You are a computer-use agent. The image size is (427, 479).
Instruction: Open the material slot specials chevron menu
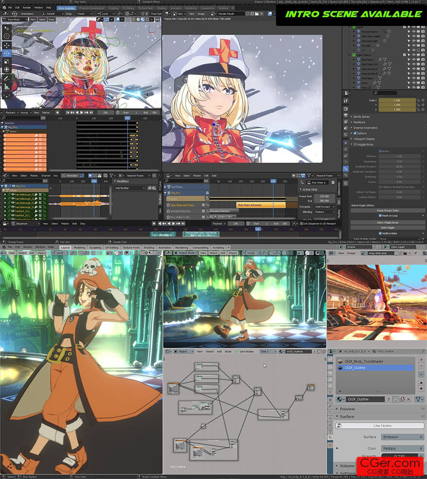pyautogui.click(x=421, y=374)
